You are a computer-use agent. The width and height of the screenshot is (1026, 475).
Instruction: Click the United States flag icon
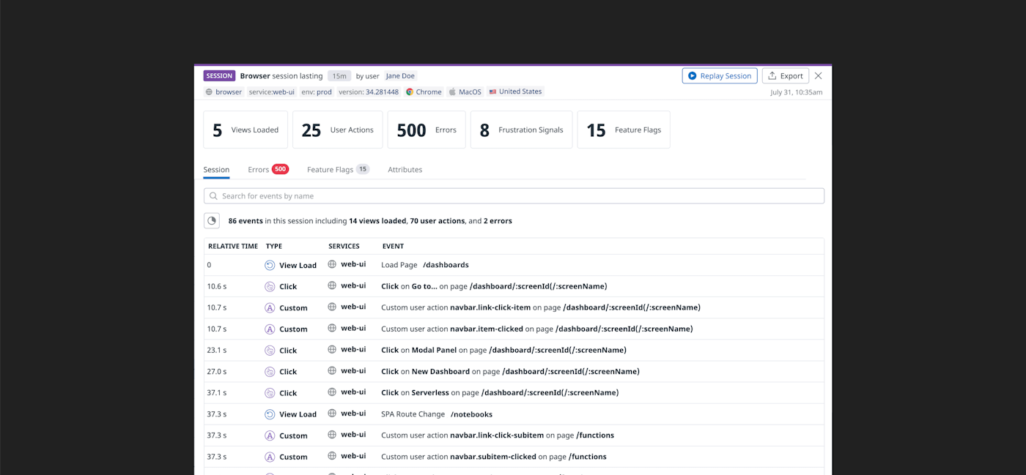click(493, 91)
